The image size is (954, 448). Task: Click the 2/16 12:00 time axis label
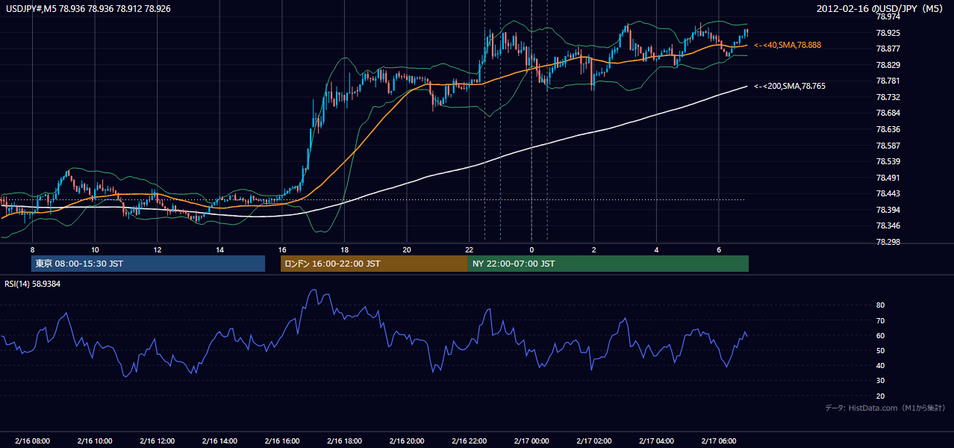click(158, 441)
